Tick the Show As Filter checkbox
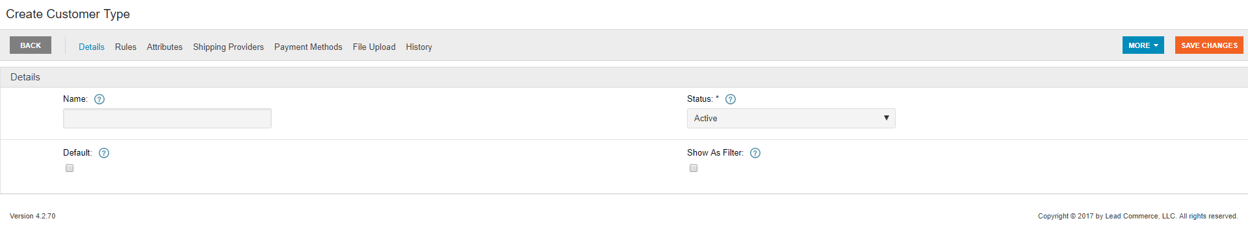The height and width of the screenshot is (247, 1248). (x=694, y=168)
